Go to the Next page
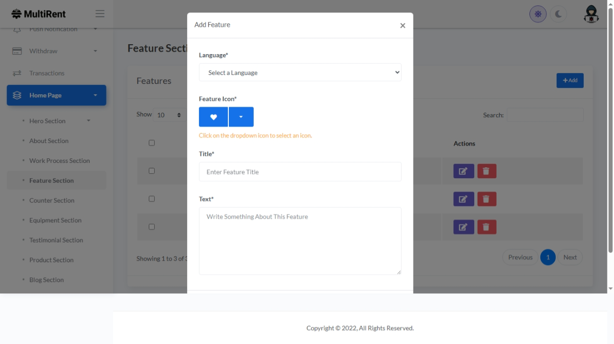 [570, 257]
